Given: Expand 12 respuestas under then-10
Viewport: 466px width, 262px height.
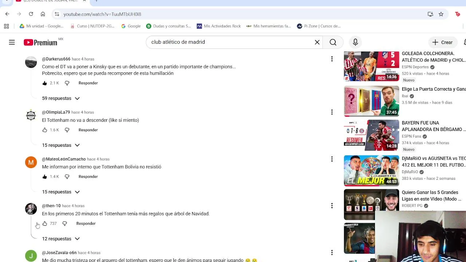Looking at the screenshot, I should click(x=61, y=239).
